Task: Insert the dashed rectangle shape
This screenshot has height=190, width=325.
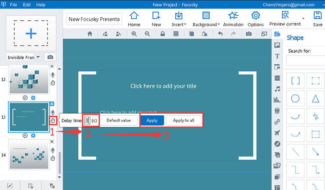Action: pos(316,134)
